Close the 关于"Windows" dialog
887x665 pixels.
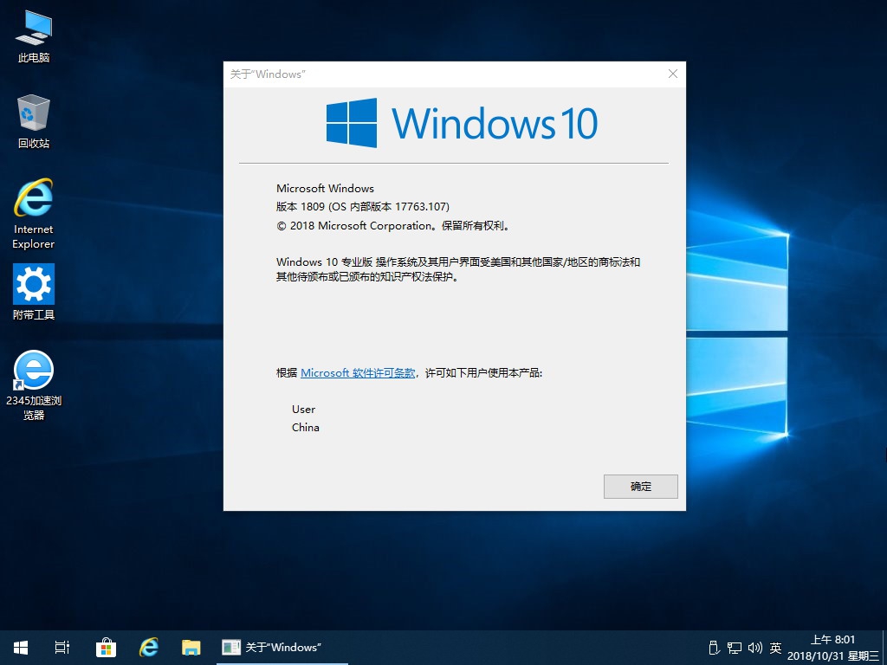pos(672,74)
